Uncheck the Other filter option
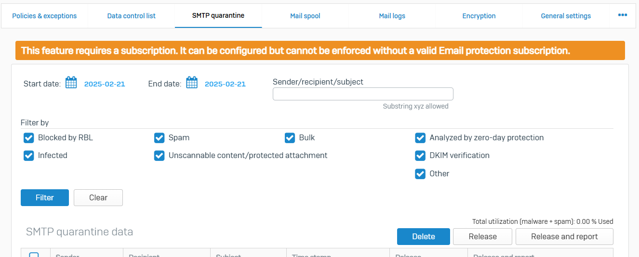Viewport: 639px width, 257px height. point(420,174)
